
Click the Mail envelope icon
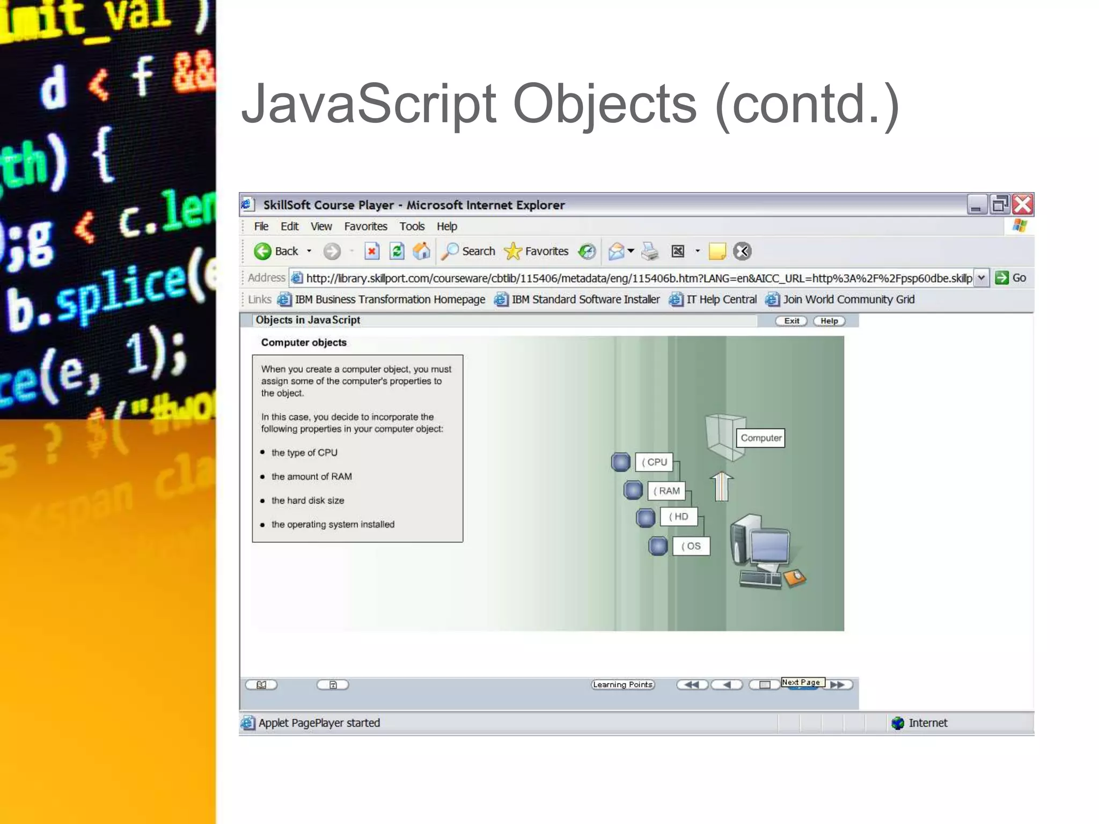pyautogui.click(x=617, y=251)
